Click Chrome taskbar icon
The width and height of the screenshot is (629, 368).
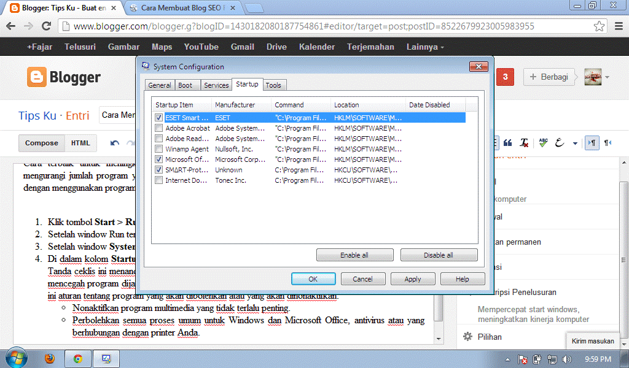coord(78,358)
